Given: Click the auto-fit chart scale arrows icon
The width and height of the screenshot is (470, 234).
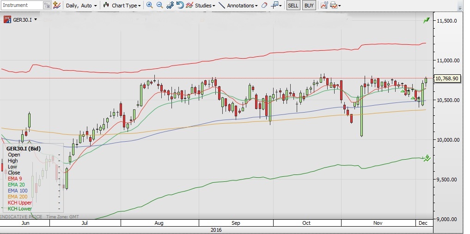Looking at the screenshot, I should (170, 5).
